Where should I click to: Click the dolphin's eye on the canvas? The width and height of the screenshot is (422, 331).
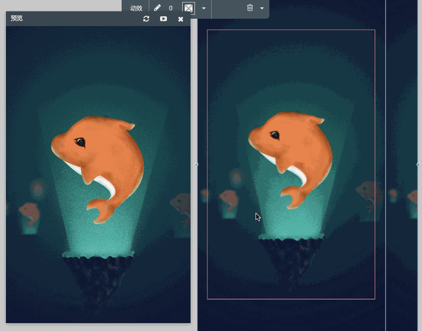pos(275,134)
